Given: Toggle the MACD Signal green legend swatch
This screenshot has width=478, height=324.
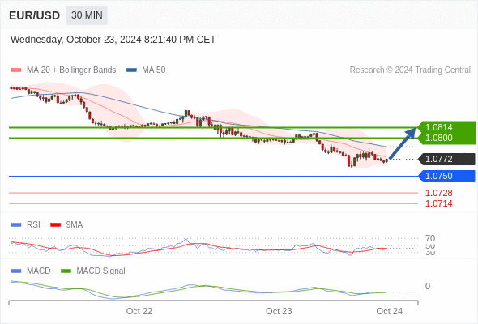Looking at the screenshot, I should click(x=66, y=271).
